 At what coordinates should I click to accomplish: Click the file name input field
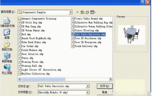tap(62, 86)
